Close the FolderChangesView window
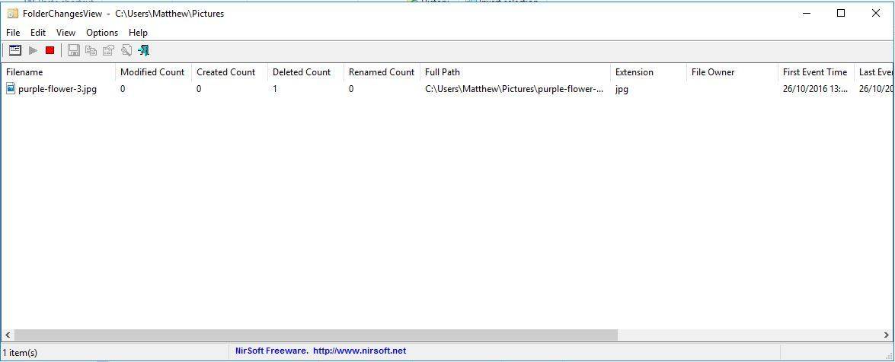The width and height of the screenshot is (895, 362). (x=876, y=14)
